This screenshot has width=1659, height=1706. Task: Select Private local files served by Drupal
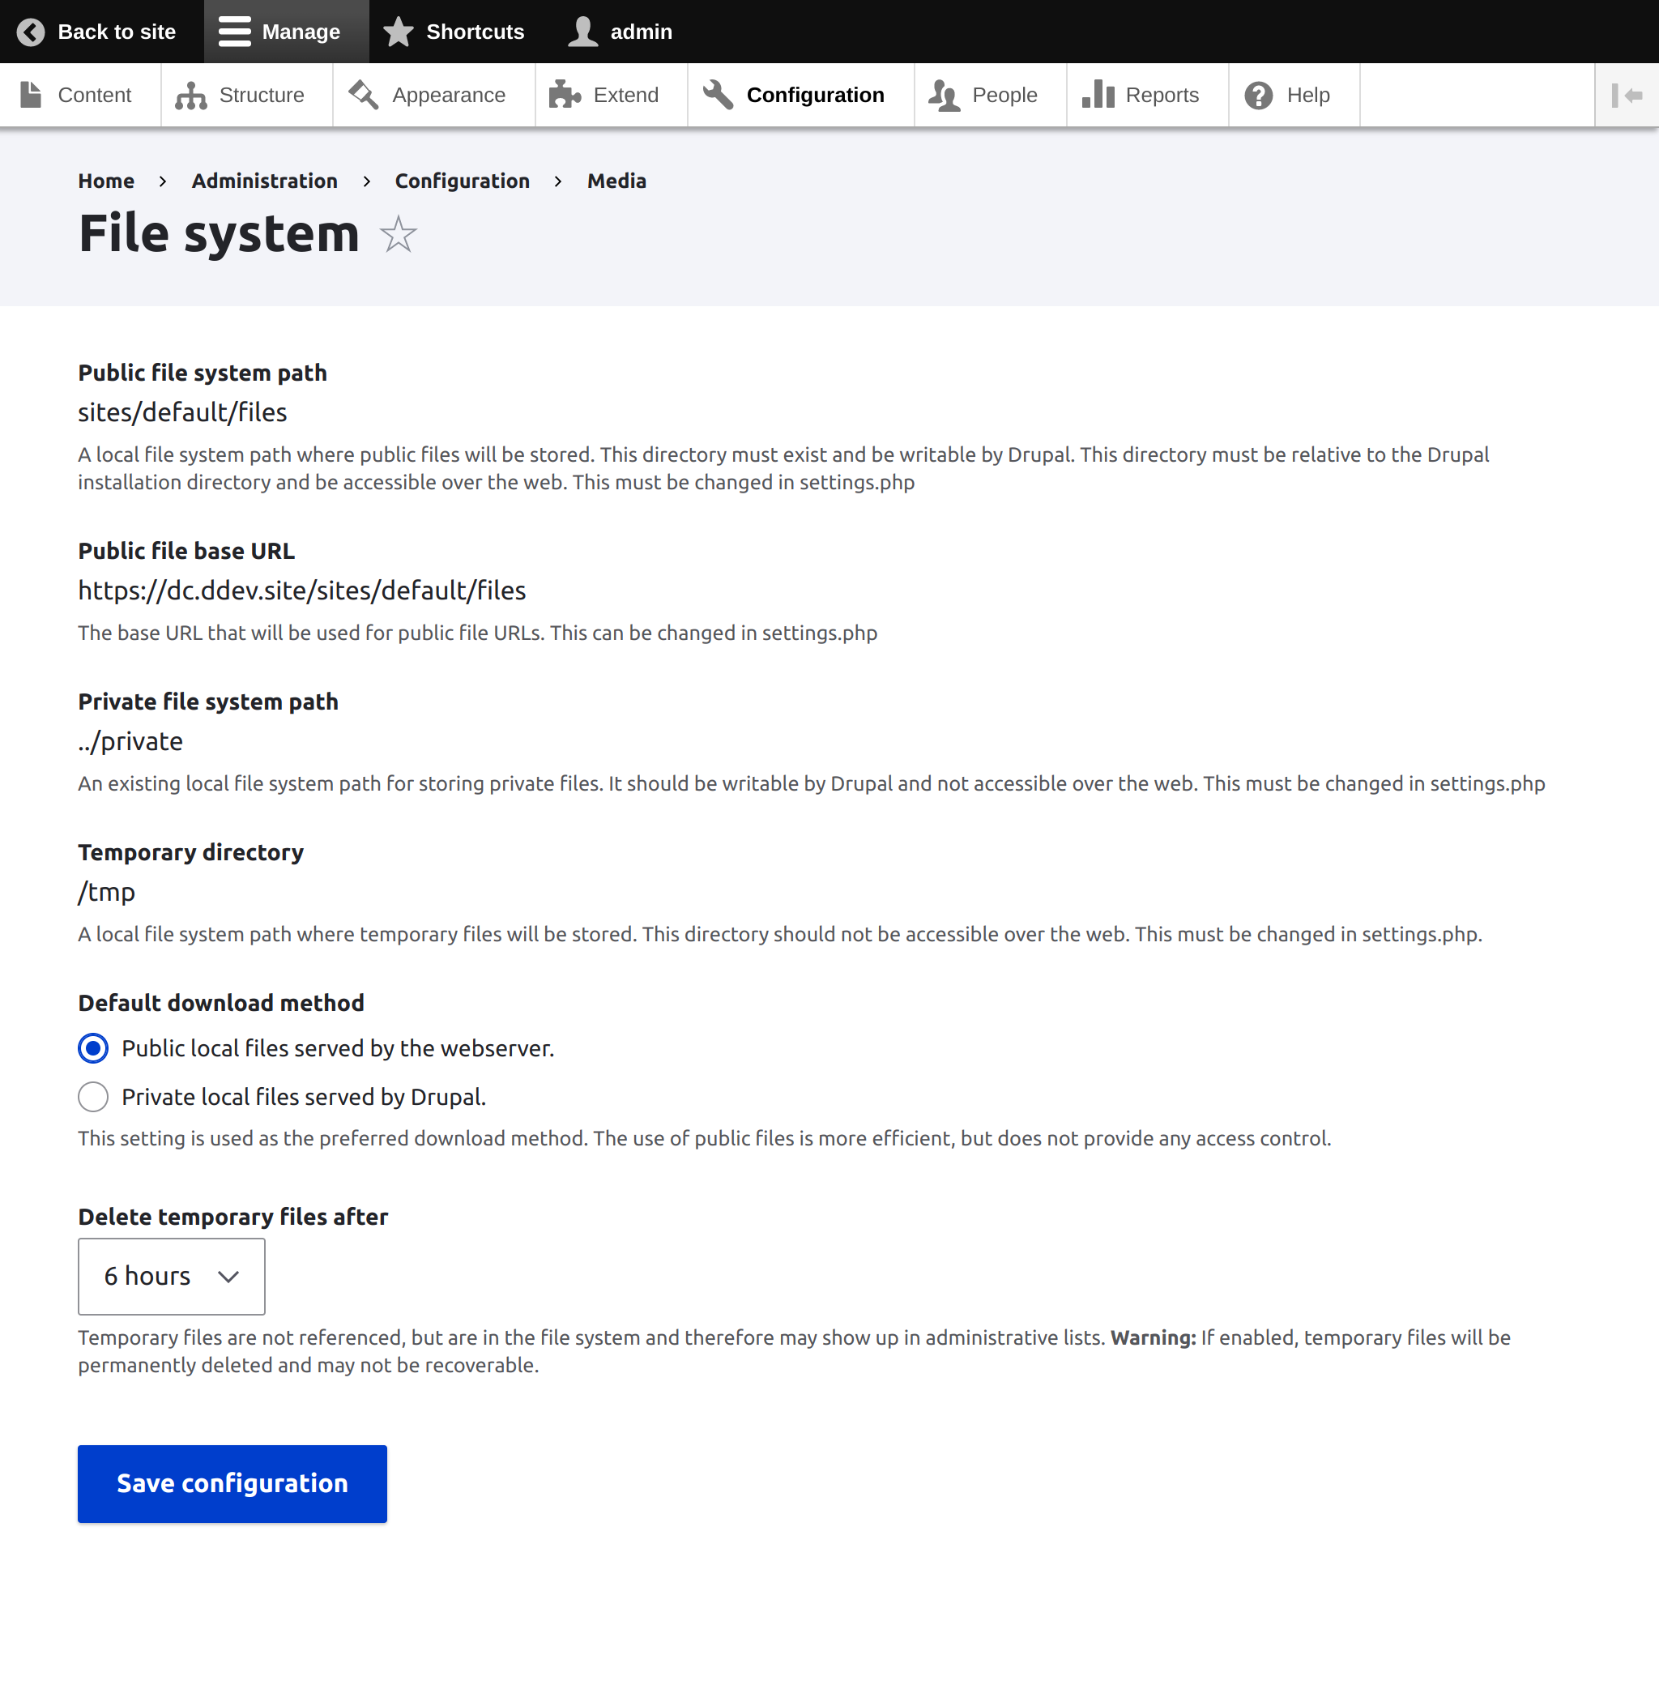coord(93,1097)
